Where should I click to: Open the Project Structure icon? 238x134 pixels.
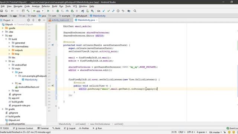click(129, 11)
